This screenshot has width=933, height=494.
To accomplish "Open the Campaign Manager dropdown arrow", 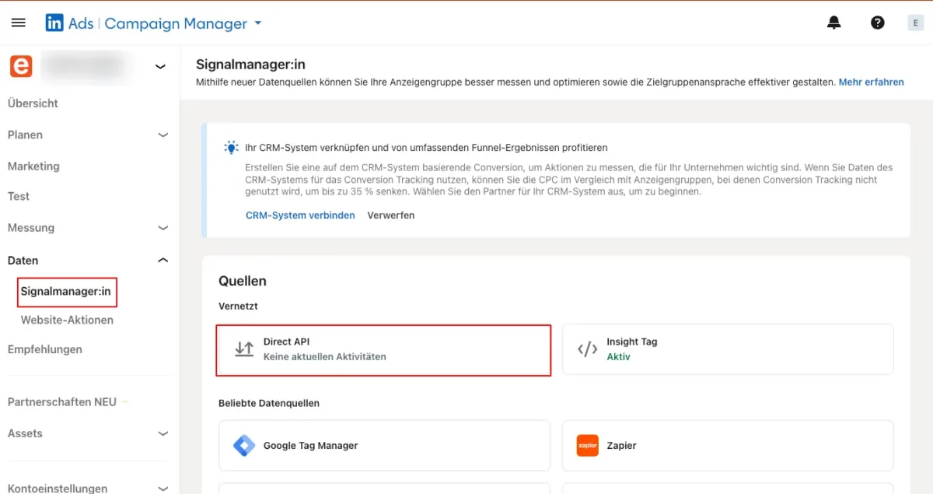I will coord(258,23).
